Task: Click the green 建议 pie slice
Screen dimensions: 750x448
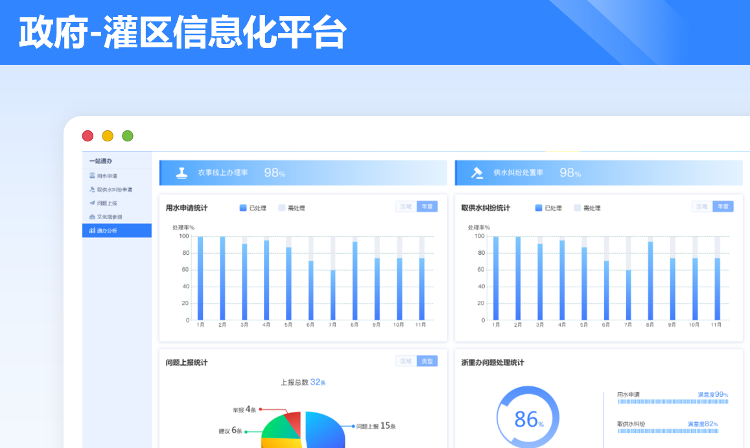Action: (x=280, y=429)
